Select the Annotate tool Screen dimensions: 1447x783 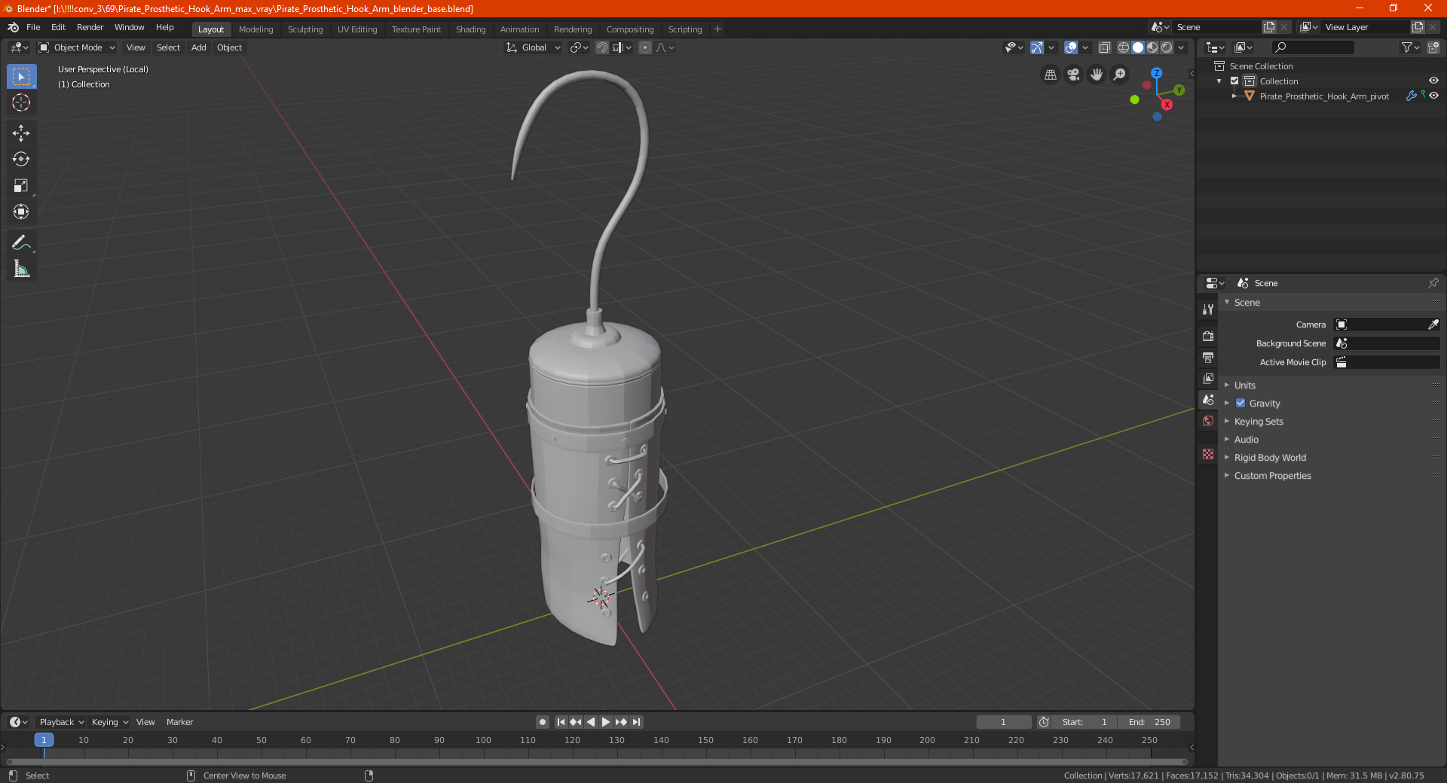tap(21, 242)
